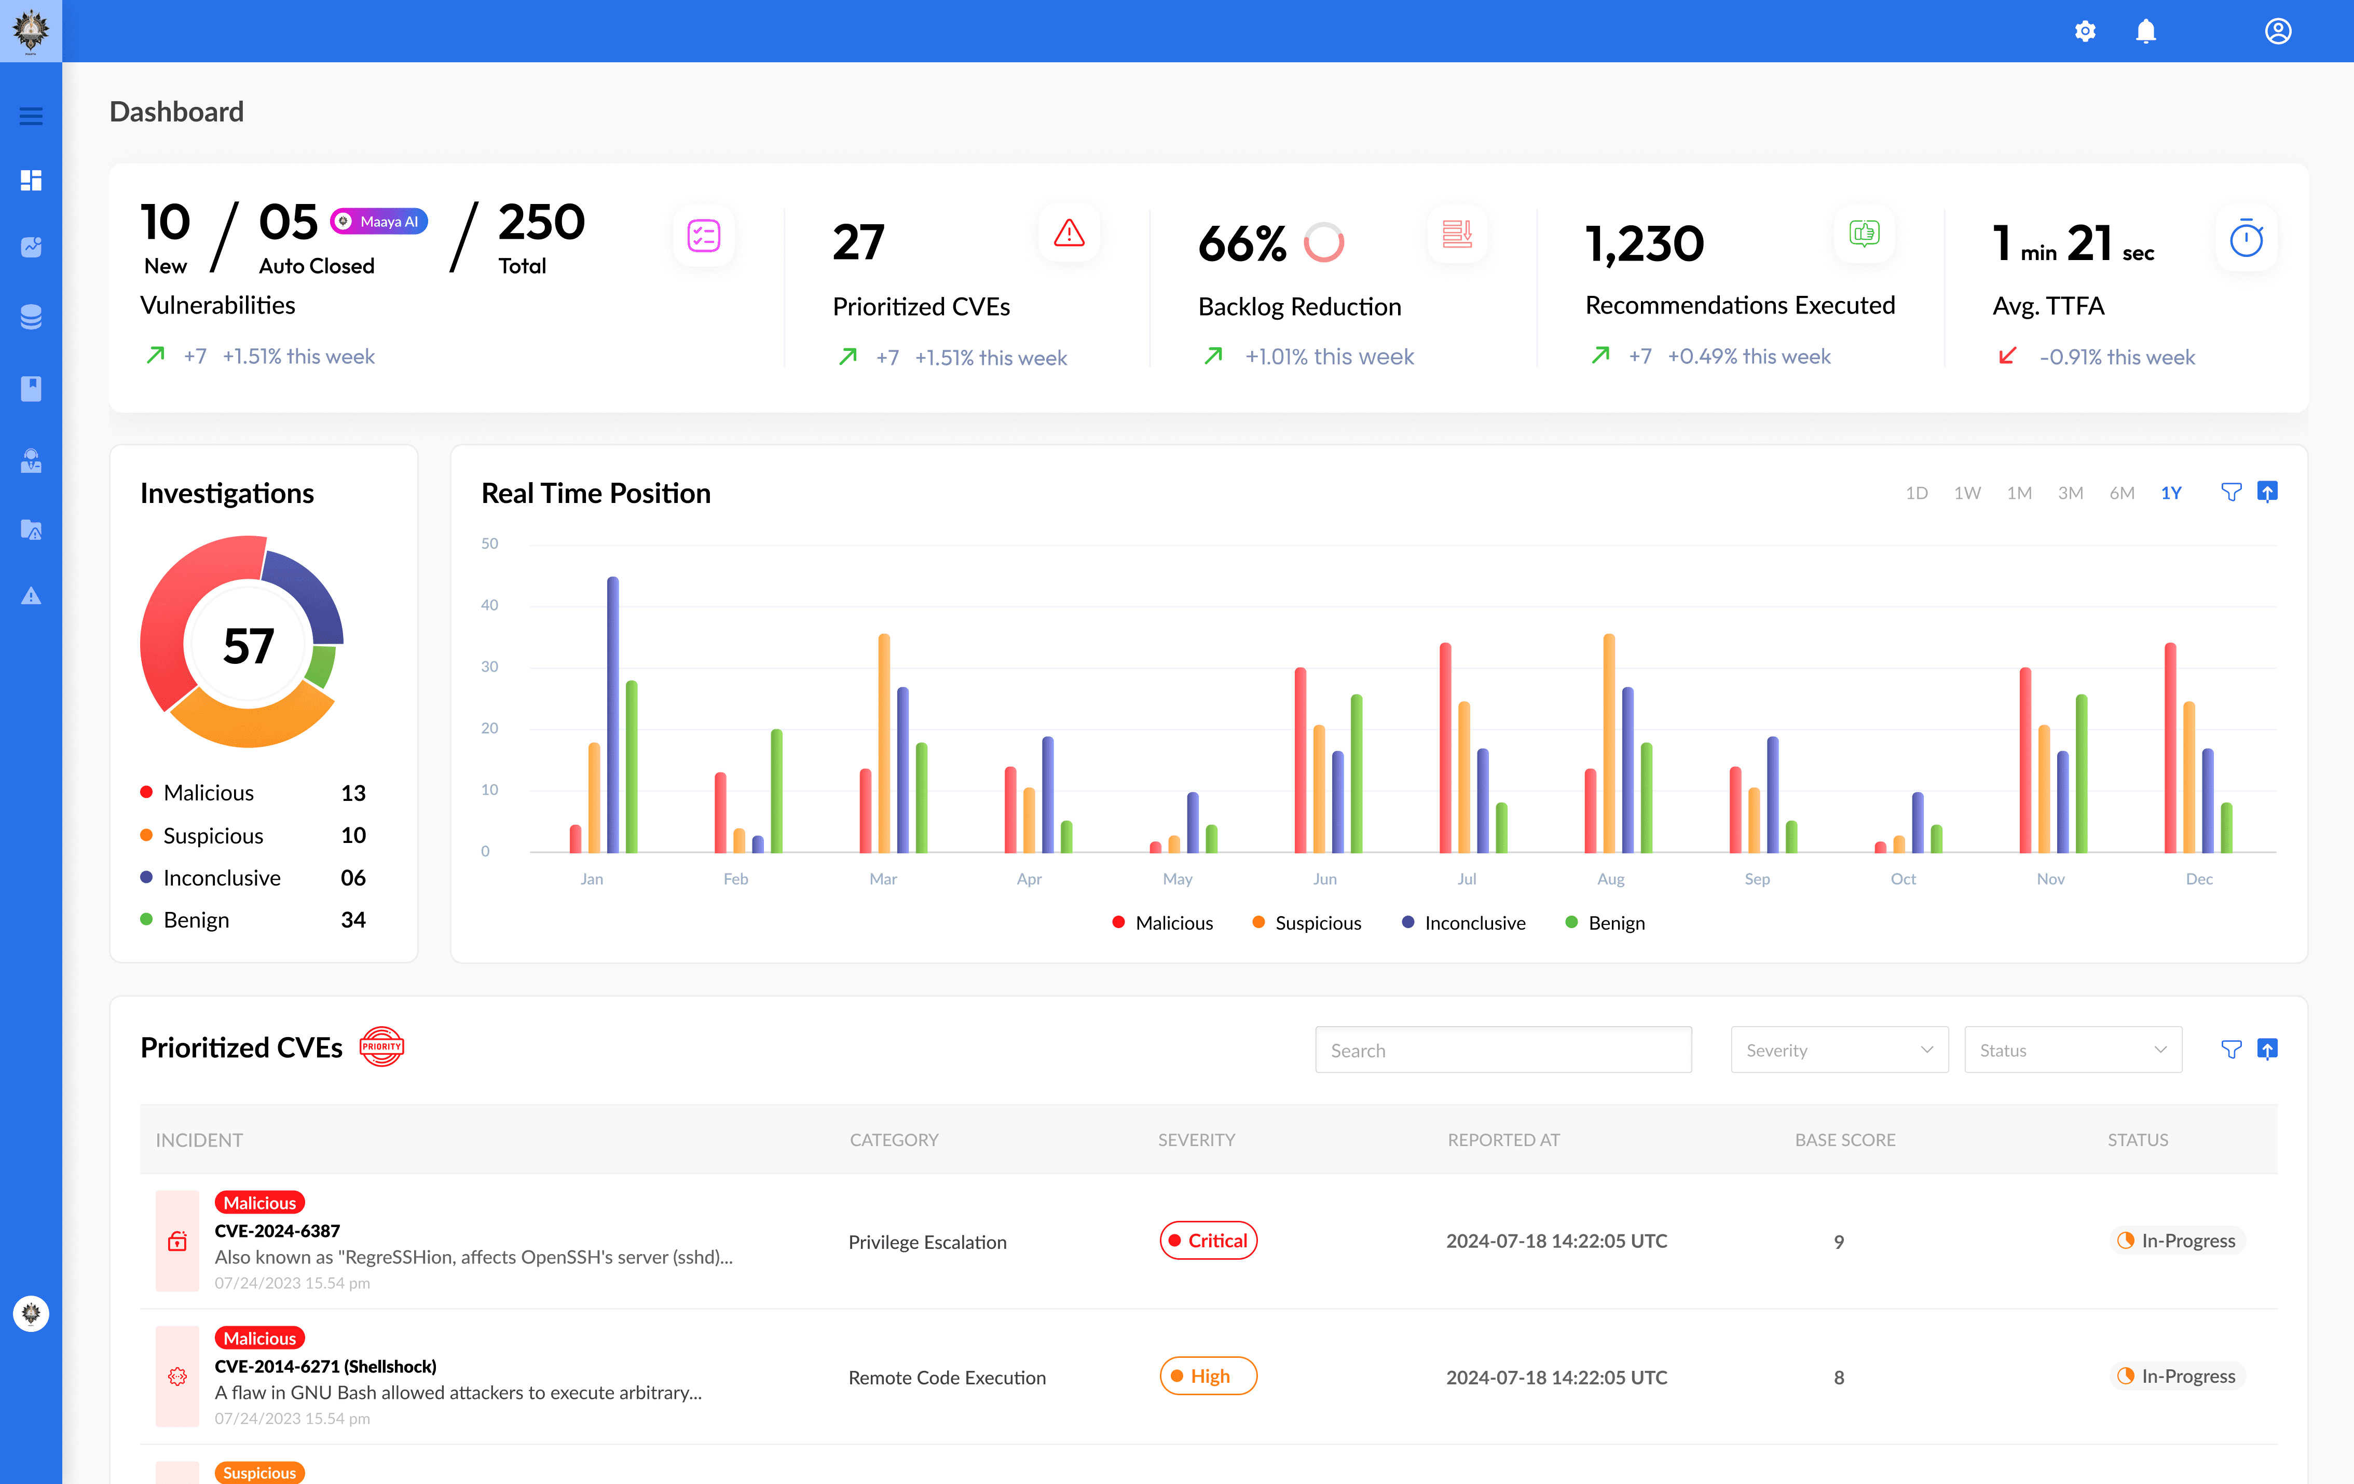Click the dashboard grid icon in sidebar
Image resolution: width=2354 pixels, height=1484 pixels.
point(30,181)
